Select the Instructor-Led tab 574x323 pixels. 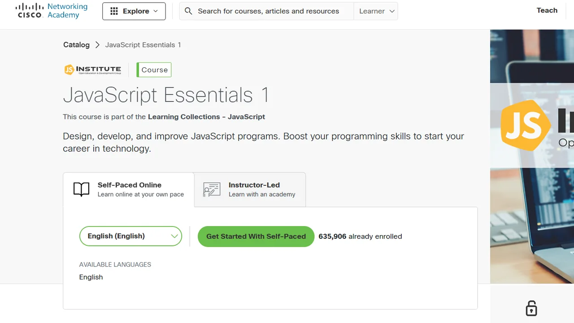pyautogui.click(x=254, y=189)
